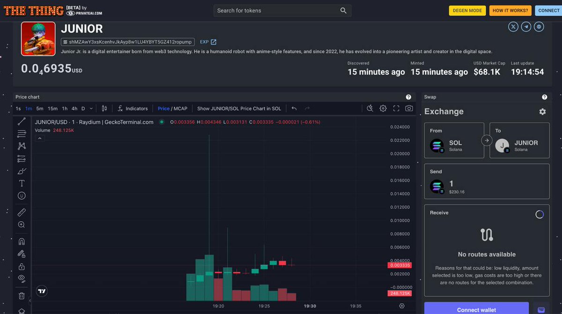Open the To token JUNIOR selector
Image resolution: width=562 pixels, height=314 pixels.
[519, 140]
